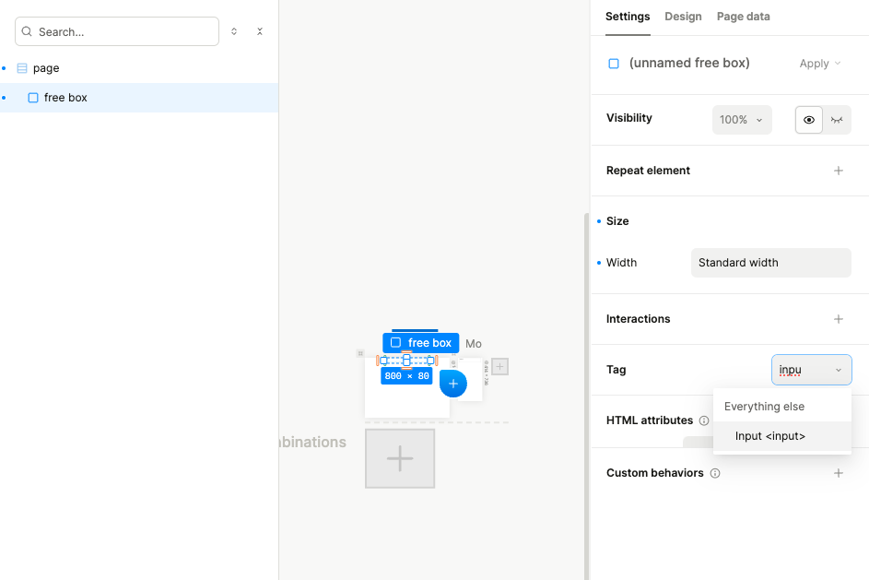The height and width of the screenshot is (580, 869).
Task: Switch to the Design tab
Action: [x=683, y=17]
